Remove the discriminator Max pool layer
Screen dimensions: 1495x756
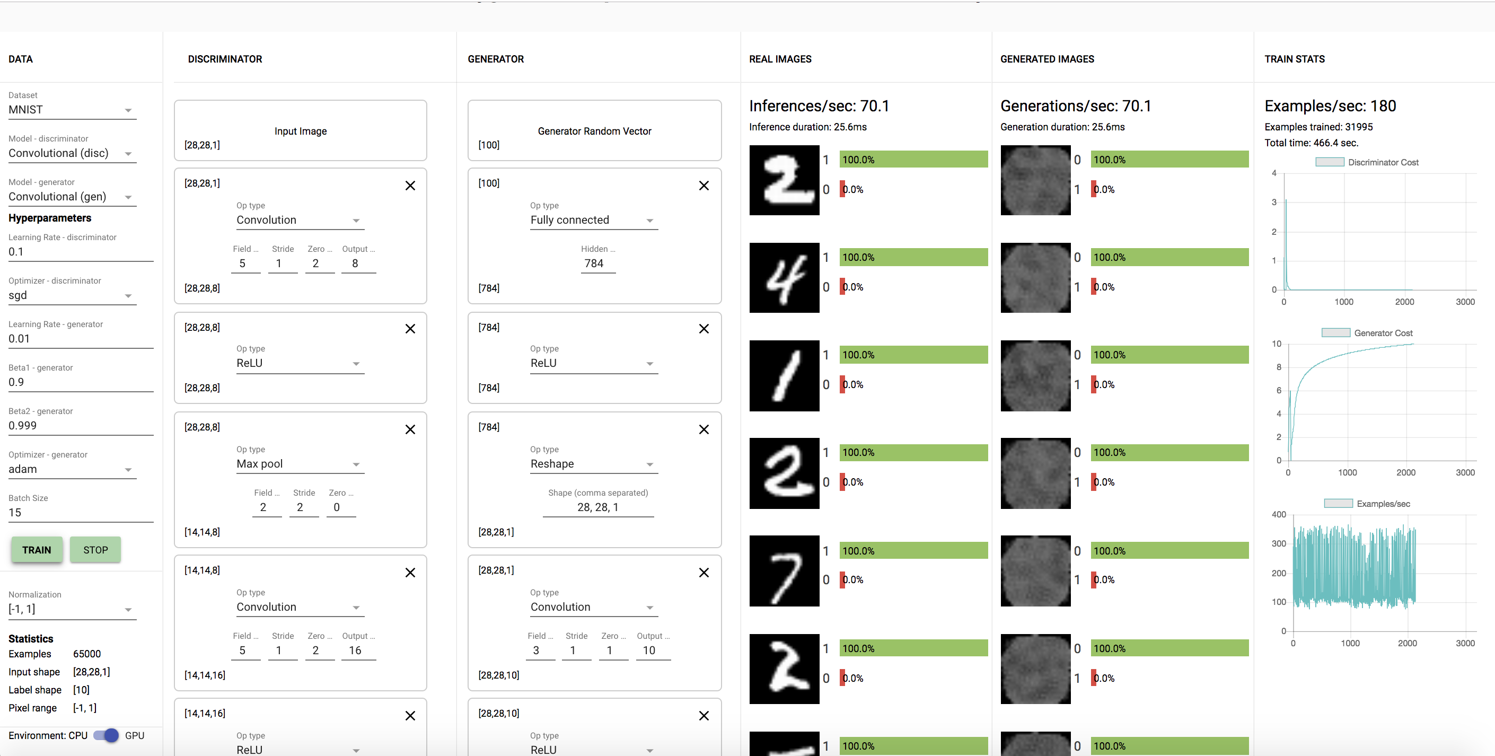coord(410,429)
